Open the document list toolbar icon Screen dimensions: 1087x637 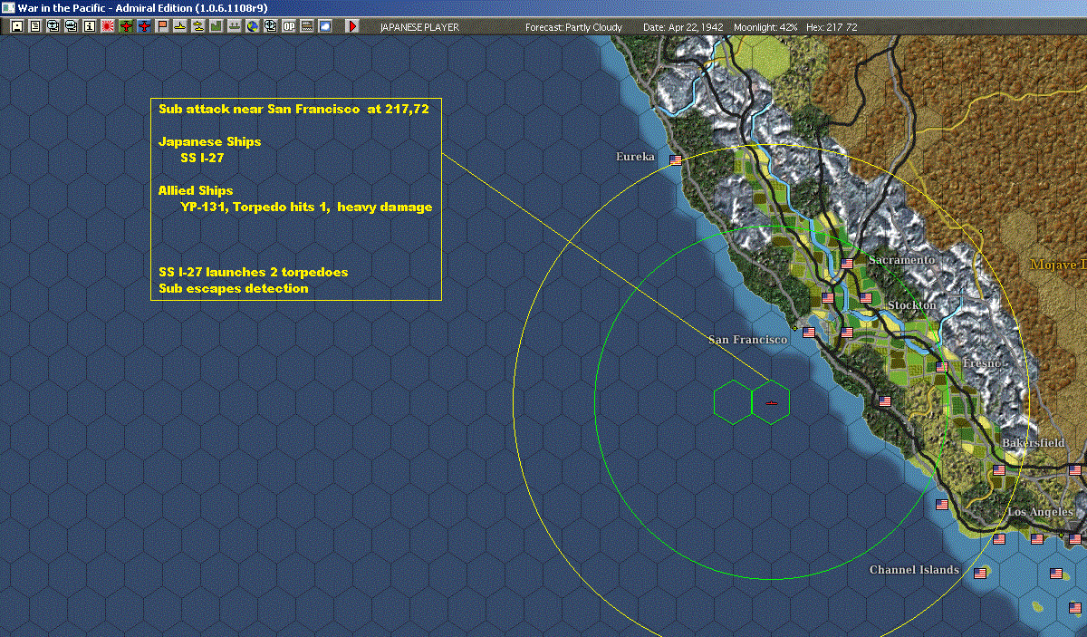35,26
